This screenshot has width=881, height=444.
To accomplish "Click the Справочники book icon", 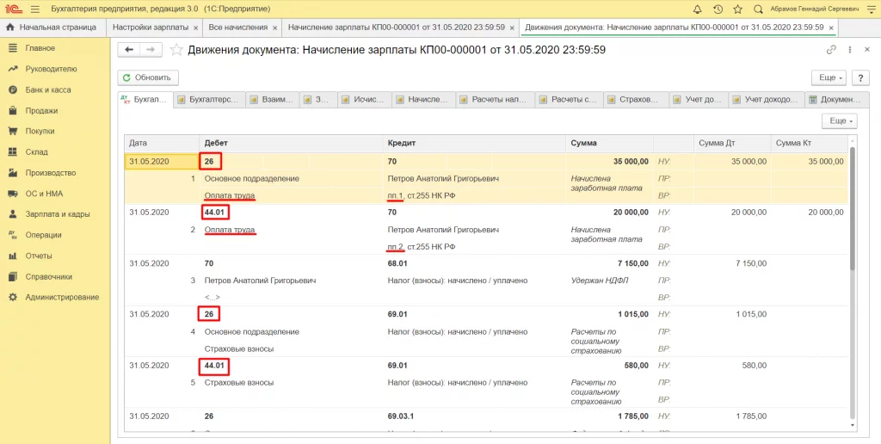I will [x=13, y=276].
